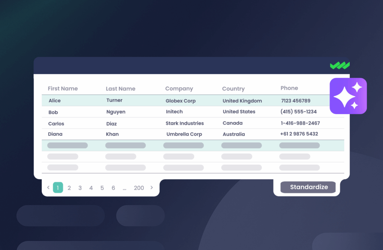The height and width of the screenshot is (250, 383).
Task: Click the Diaz last name cell
Action: click(111, 124)
